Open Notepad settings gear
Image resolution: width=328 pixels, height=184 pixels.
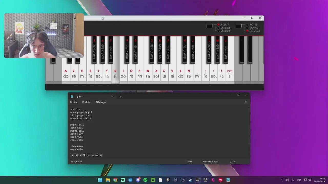(x=246, y=102)
